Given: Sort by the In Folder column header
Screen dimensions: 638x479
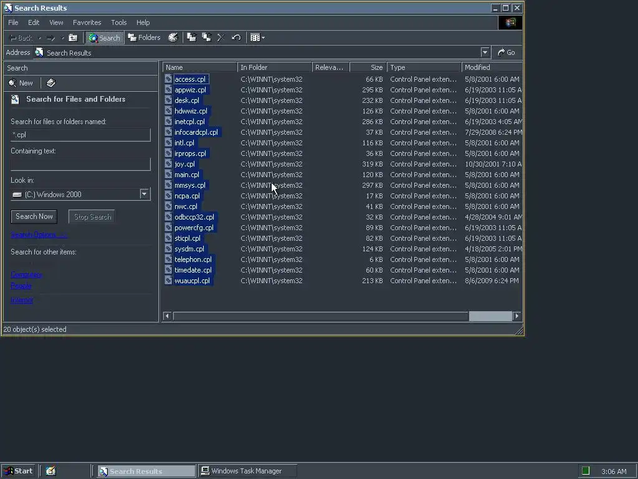Looking at the screenshot, I should point(275,67).
